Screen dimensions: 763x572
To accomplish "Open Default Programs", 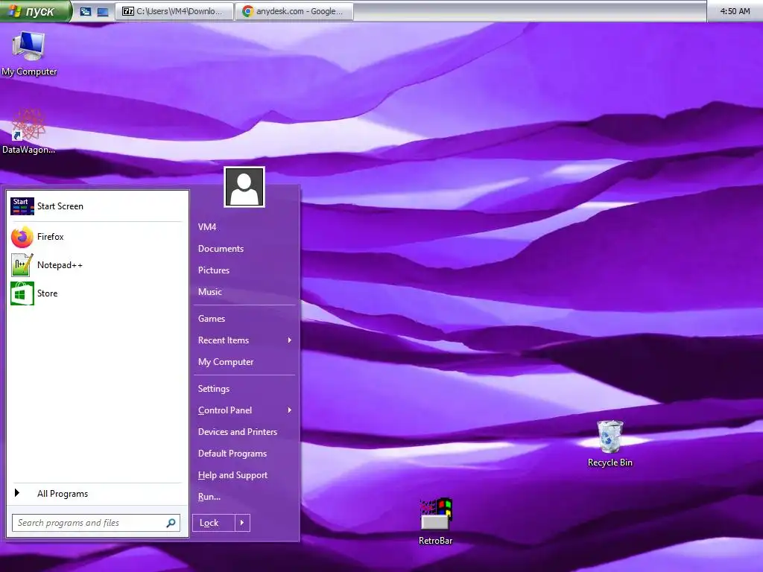I will (244, 454).
